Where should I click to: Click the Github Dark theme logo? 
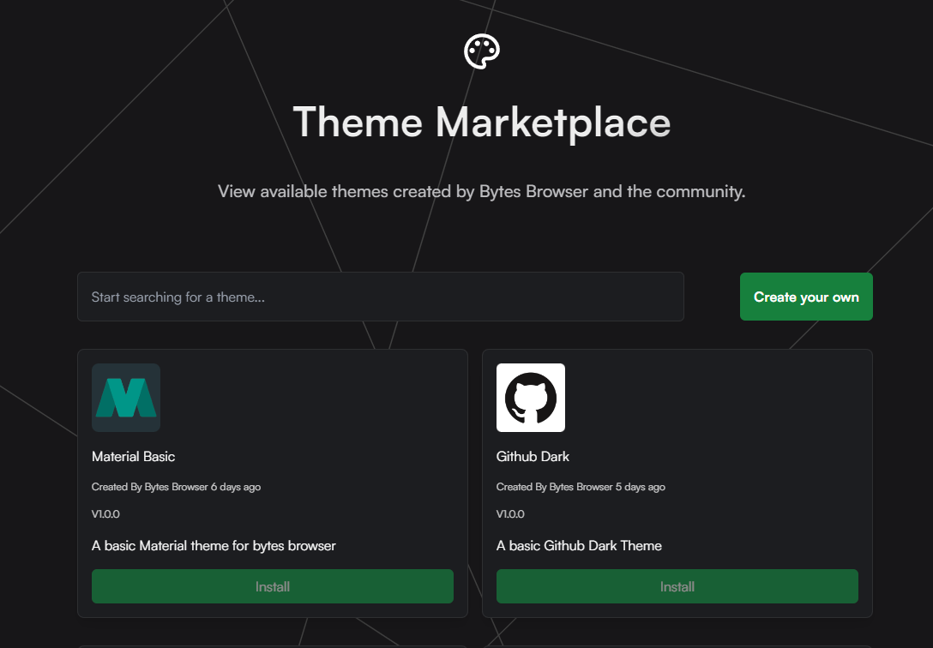coord(531,398)
